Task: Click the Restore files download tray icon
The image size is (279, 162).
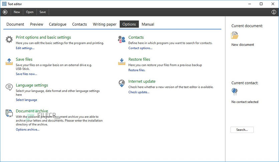Action: tap(122, 62)
